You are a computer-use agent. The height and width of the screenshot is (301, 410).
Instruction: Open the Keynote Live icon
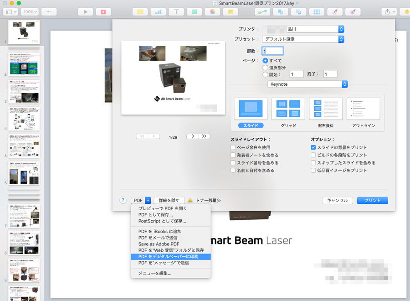click(103, 11)
